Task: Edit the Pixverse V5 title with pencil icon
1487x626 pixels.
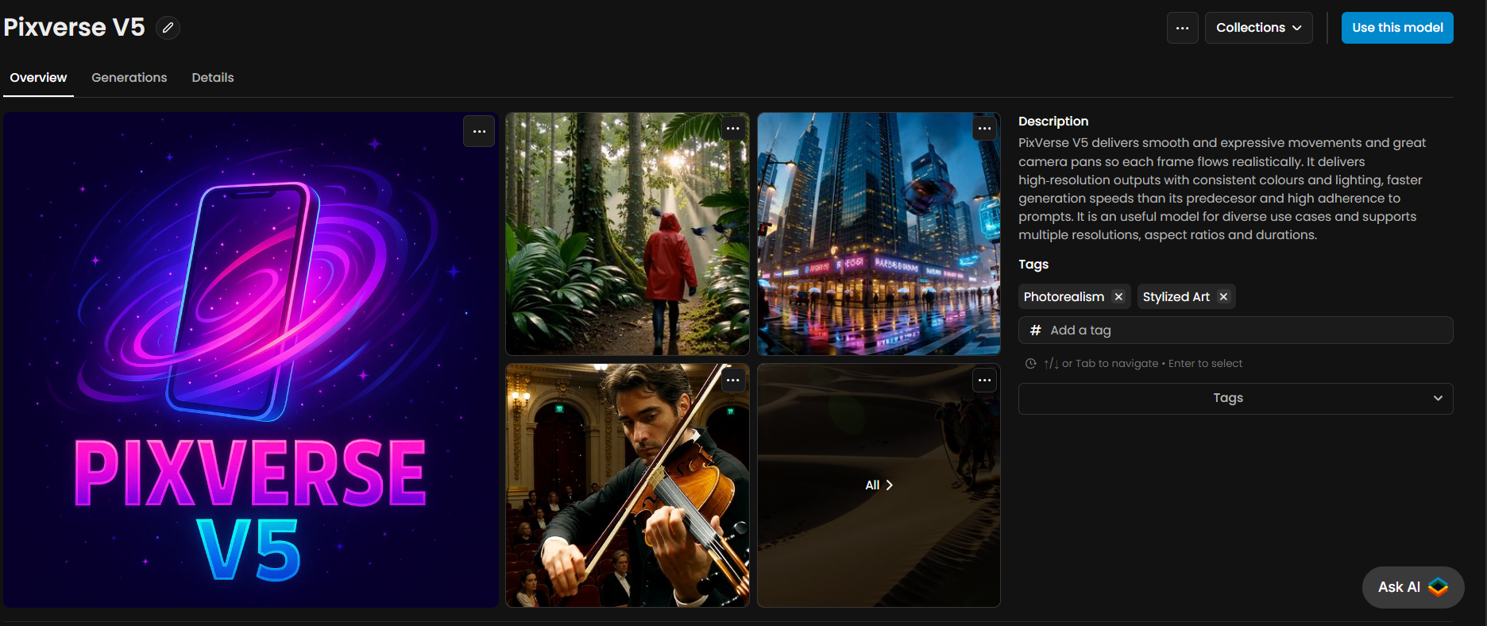Action: coord(168,28)
